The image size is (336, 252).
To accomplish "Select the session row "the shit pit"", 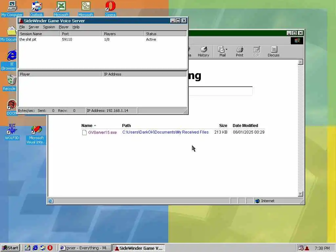I will coord(102,39).
